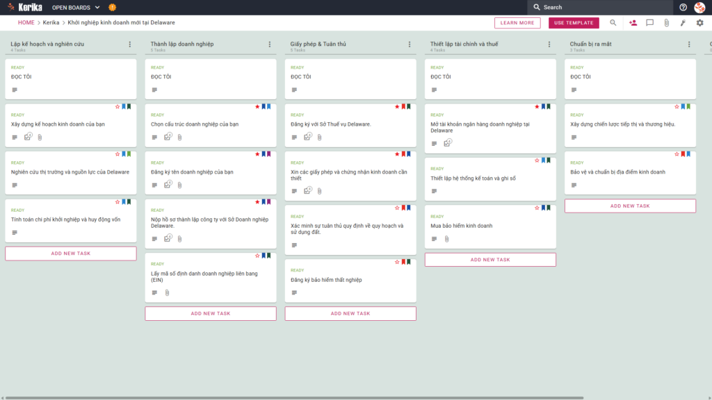This screenshot has height=400, width=712.
Task: Click the Search field in top bar
Action: pos(600,7)
